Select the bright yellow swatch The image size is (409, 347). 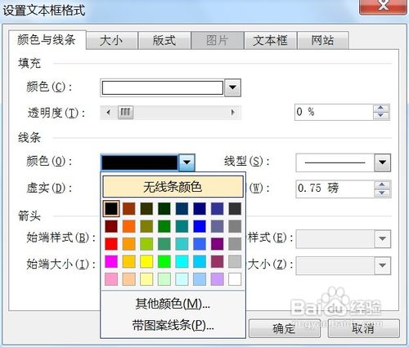tap(146, 261)
